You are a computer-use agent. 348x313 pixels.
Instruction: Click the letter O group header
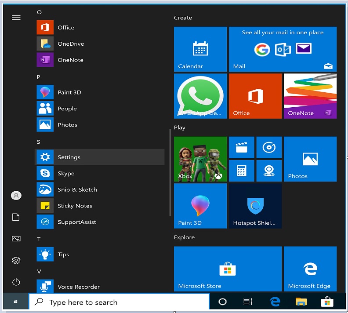coord(39,12)
